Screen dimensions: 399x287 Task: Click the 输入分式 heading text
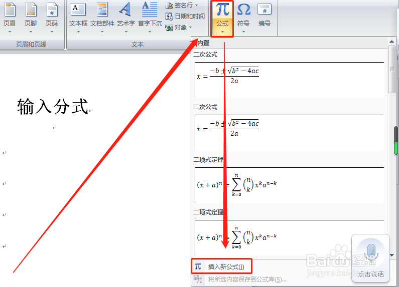(53, 106)
